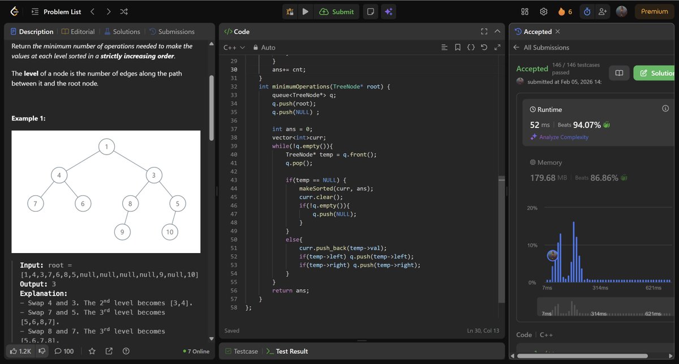Click the description panel vertical scrollbar
This screenshot has height=364, width=679.
(x=212, y=108)
